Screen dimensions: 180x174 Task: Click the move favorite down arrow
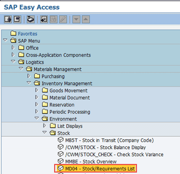76,19
